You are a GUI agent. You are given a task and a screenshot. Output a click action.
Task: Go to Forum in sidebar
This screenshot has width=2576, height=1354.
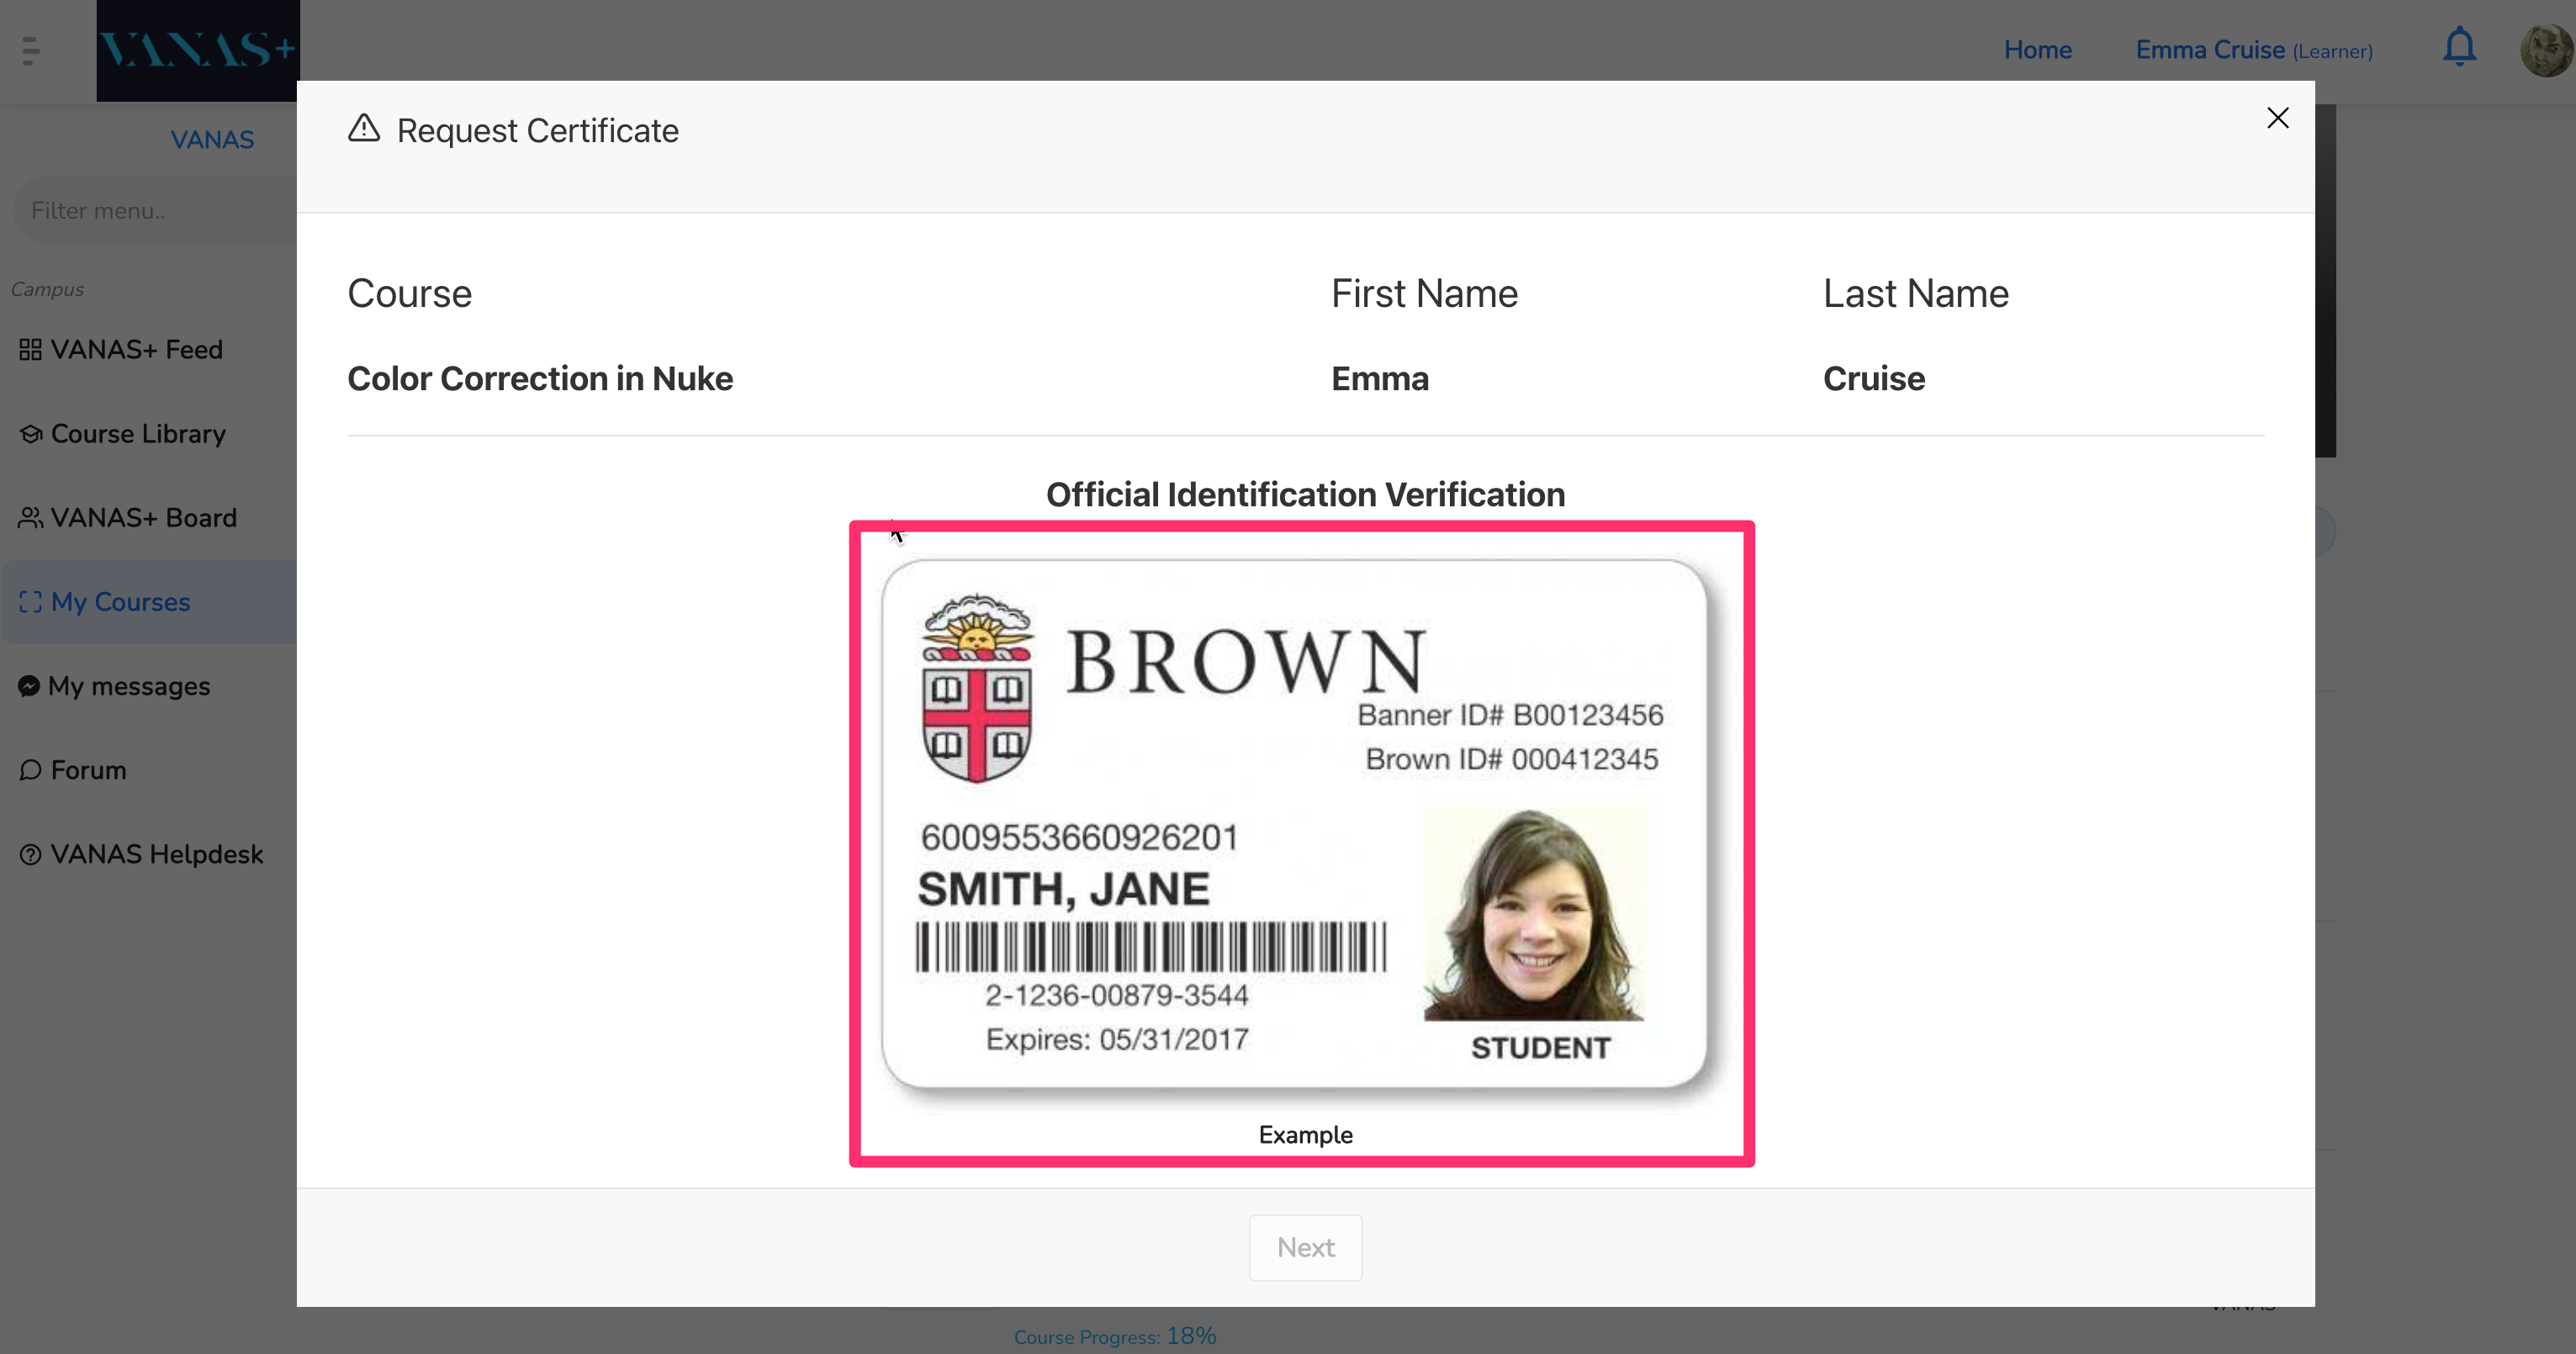(88, 770)
